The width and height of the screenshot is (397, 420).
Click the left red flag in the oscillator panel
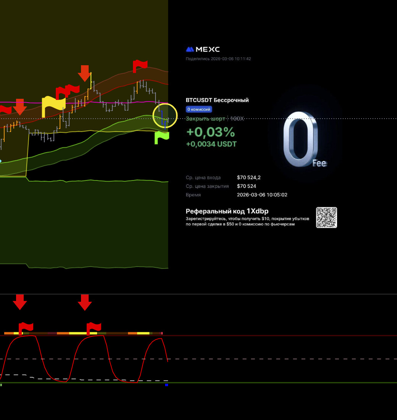(x=26, y=328)
